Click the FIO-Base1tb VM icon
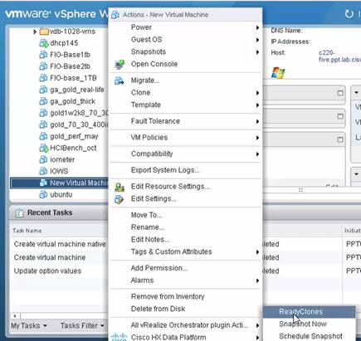Image resolution: width=361 pixels, height=341 pixels. tap(43, 55)
